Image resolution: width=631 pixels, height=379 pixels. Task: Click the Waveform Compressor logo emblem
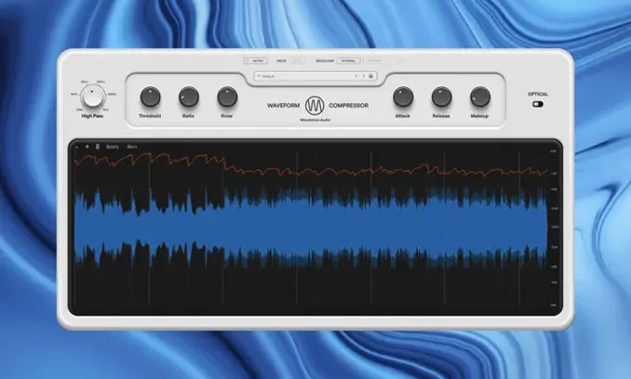(315, 105)
